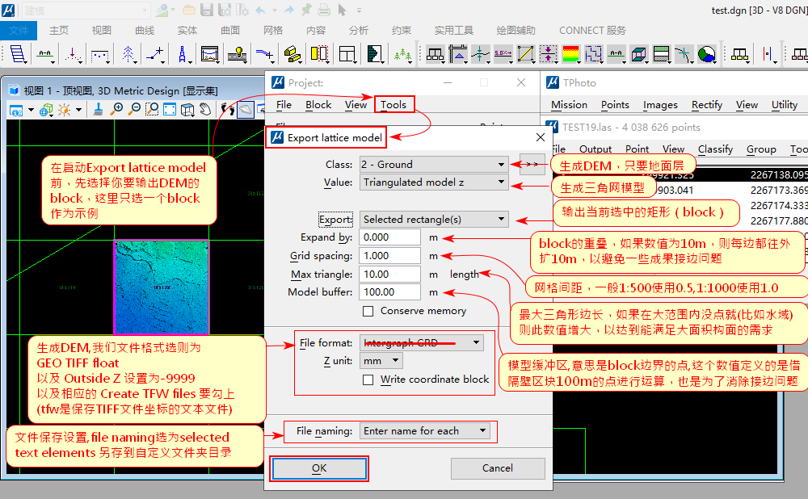
Task: Select the yellow and red rectangles tool
Action: [x=319, y=53]
